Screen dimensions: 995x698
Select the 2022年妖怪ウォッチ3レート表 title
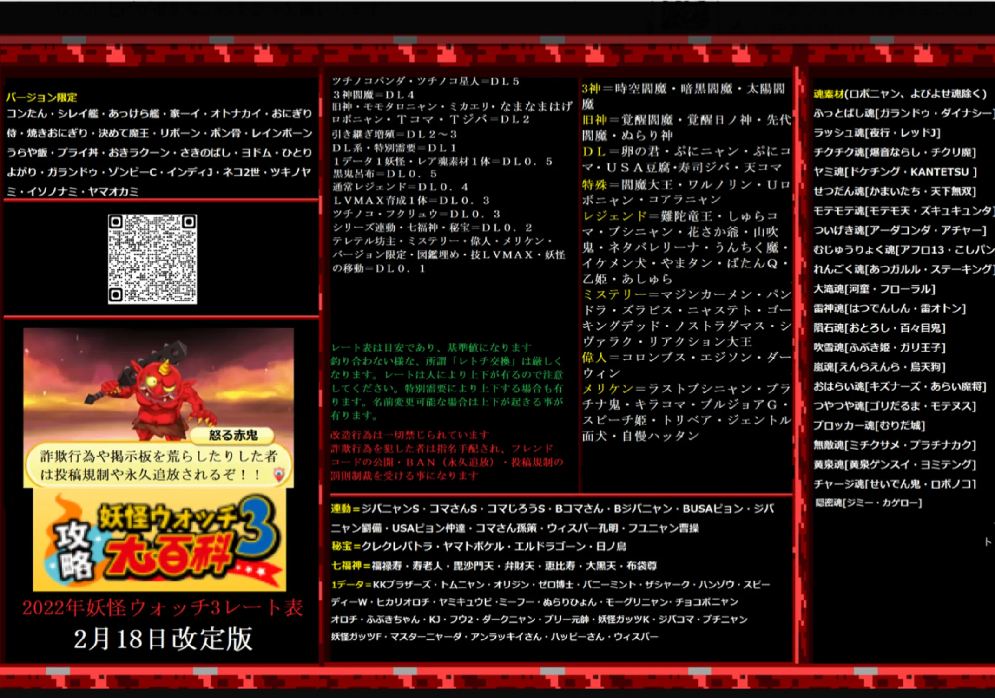pyautogui.click(x=163, y=607)
